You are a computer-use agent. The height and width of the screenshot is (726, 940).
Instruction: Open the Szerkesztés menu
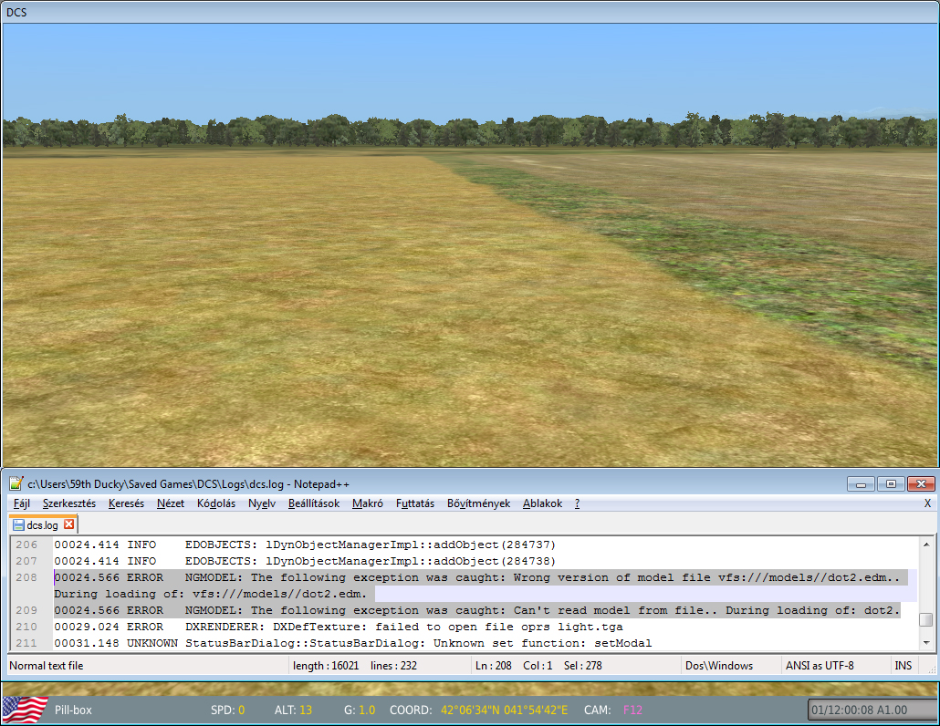pyautogui.click(x=69, y=503)
